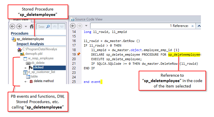Open history dropdown in Source Code View
The image size is (214, 117).
[86, 26]
